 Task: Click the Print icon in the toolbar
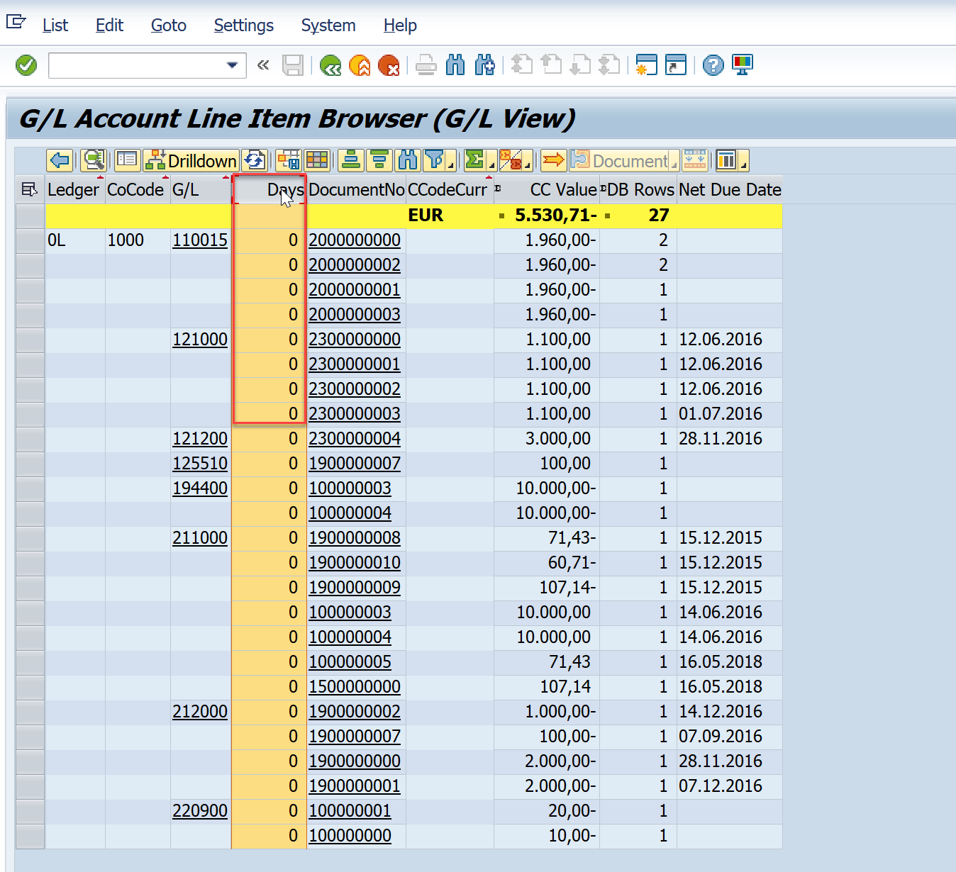point(426,65)
